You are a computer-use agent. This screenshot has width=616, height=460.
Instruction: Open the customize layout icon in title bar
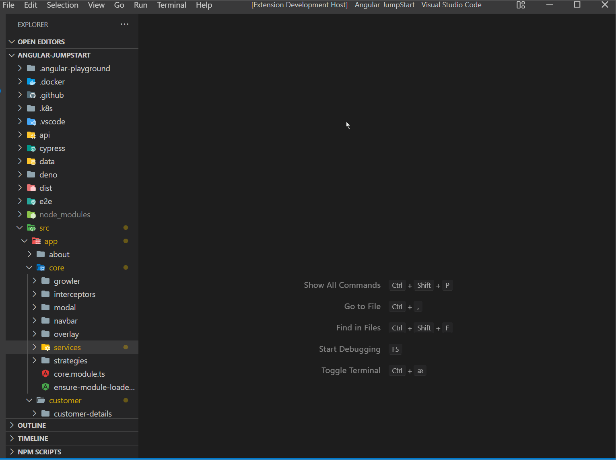tap(521, 5)
